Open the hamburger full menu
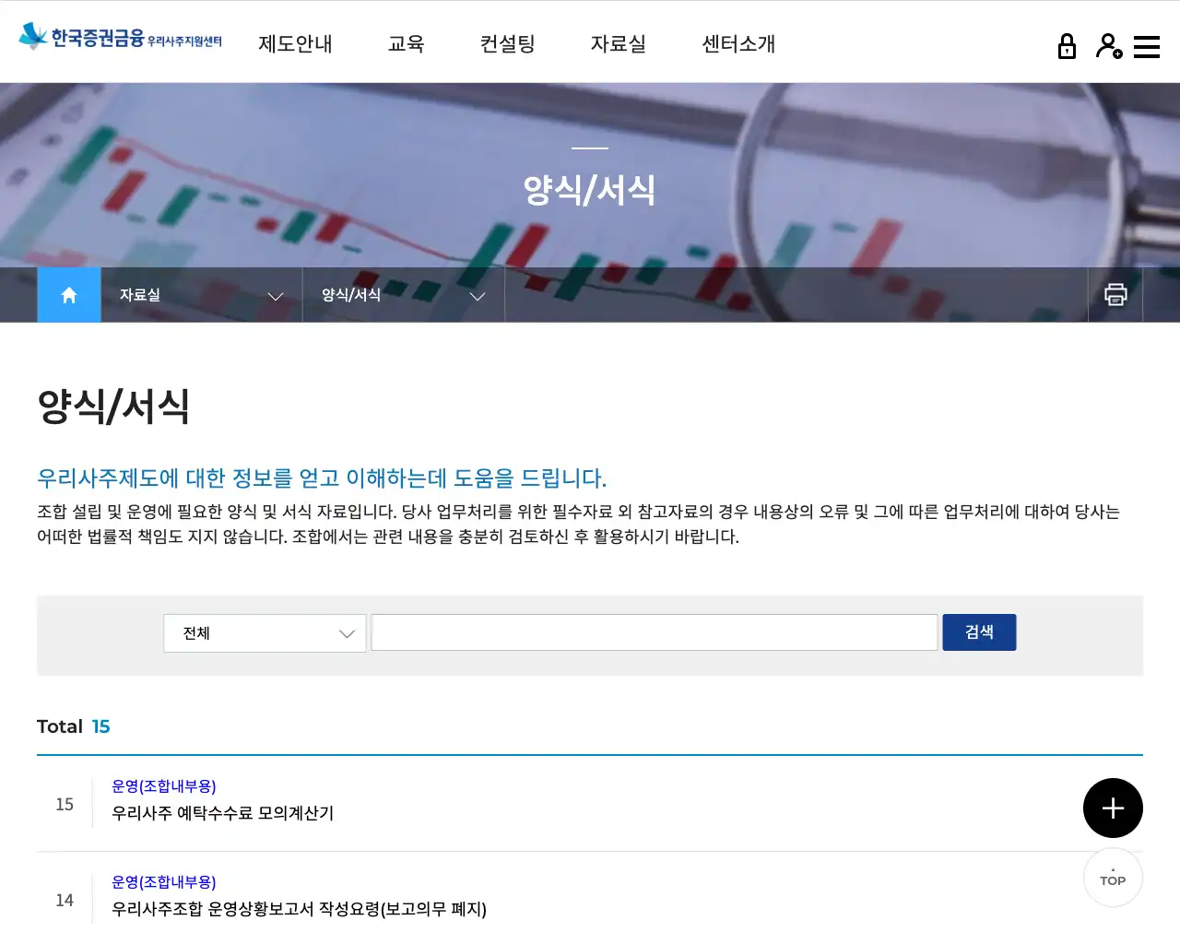1180x944 pixels. click(x=1147, y=47)
